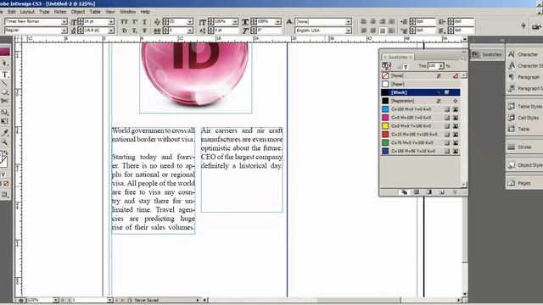Select the green C=75 M=5 Y=100 K=0 swatch

(421, 142)
